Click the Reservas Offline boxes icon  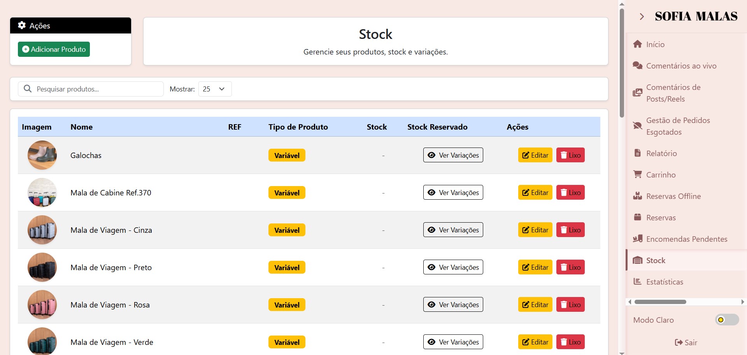click(637, 196)
